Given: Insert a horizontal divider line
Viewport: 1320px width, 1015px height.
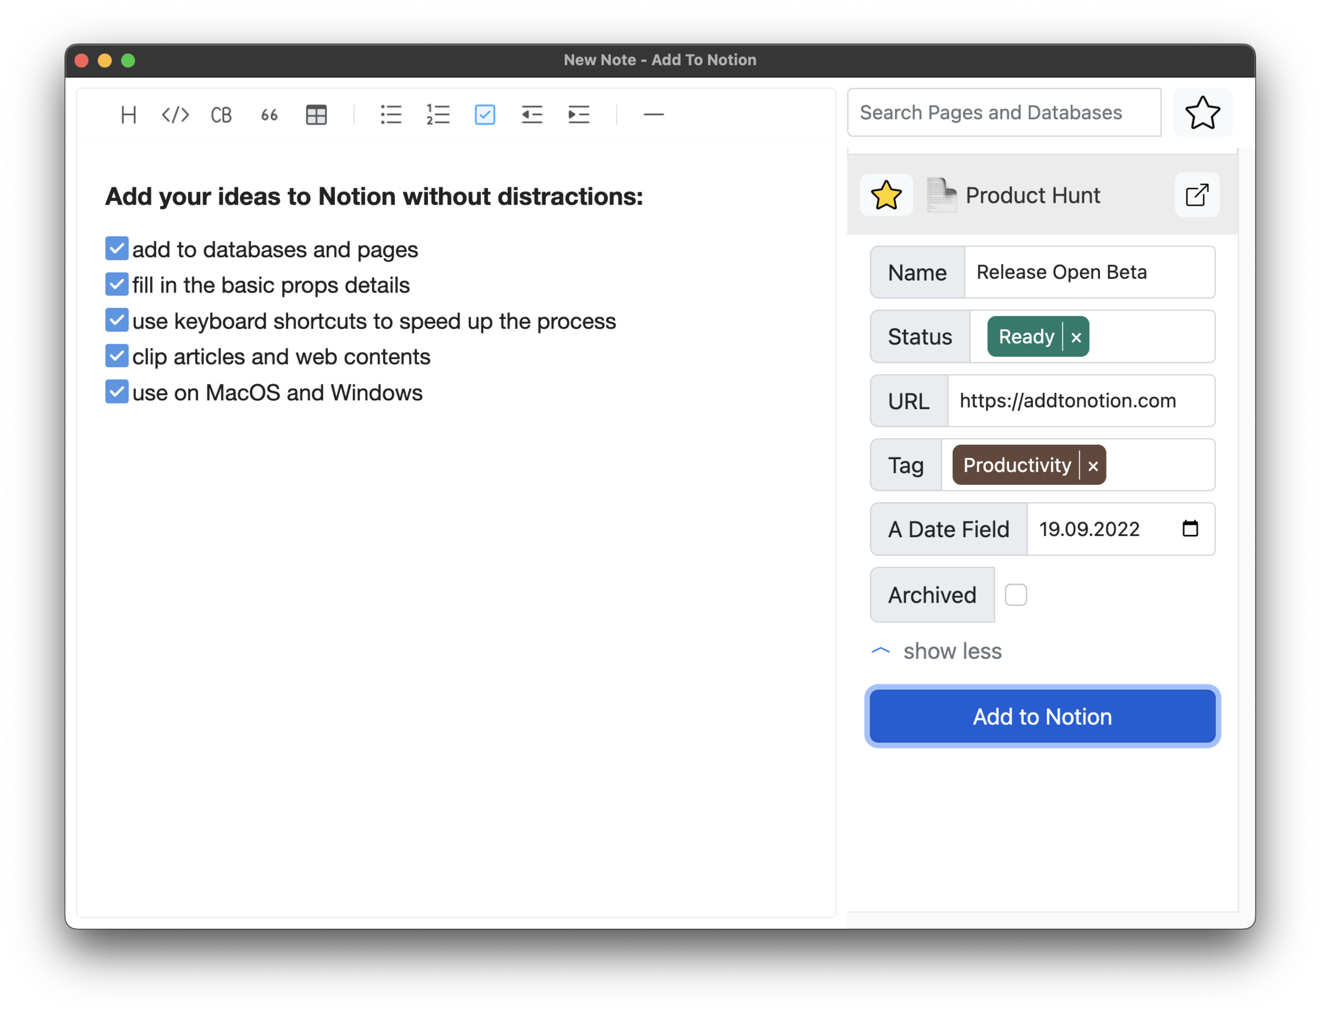Looking at the screenshot, I should pyautogui.click(x=653, y=115).
